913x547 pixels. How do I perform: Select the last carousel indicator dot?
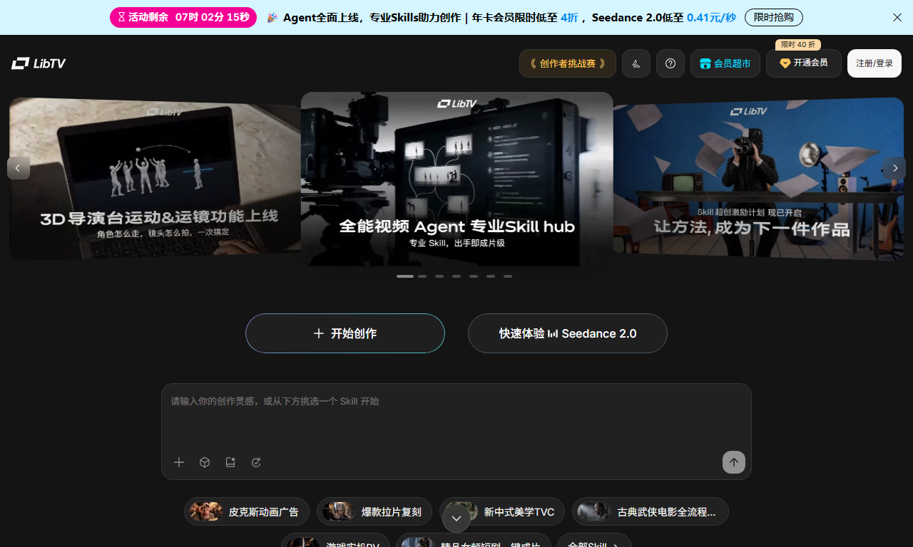point(508,276)
